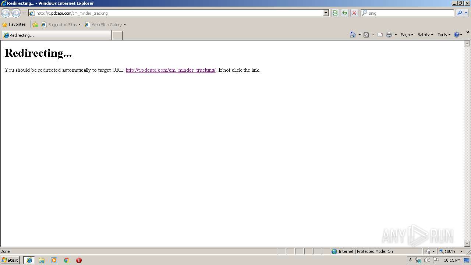Image resolution: width=471 pixels, height=265 pixels.
Task: Expand the Print dropdown arrow
Action: click(396, 35)
